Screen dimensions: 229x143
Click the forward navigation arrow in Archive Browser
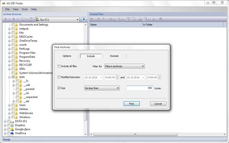tap(13, 19)
